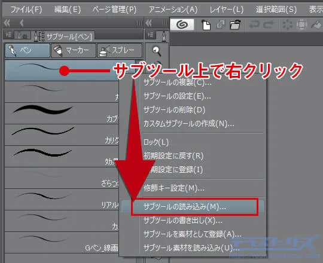Choose サブツール素材を読み込み(U)... entry
The image size is (323, 263).
tap(191, 247)
